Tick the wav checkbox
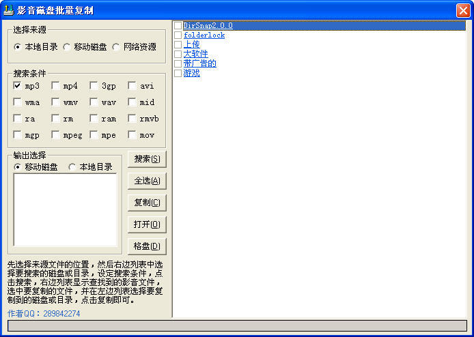The height and width of the screenshot is (337, 474). tap(94, 102)
